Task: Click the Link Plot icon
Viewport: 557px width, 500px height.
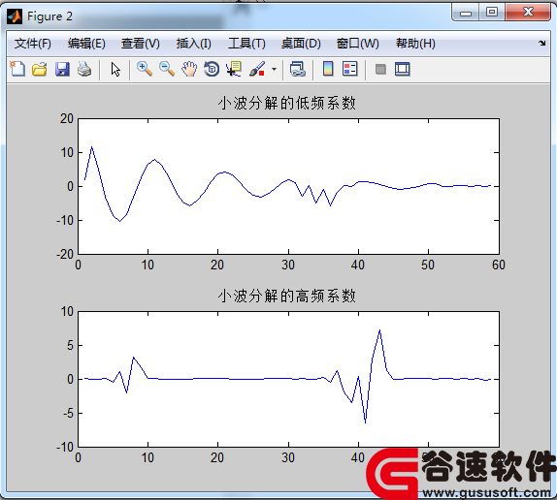Action: [x=298, y=69]
